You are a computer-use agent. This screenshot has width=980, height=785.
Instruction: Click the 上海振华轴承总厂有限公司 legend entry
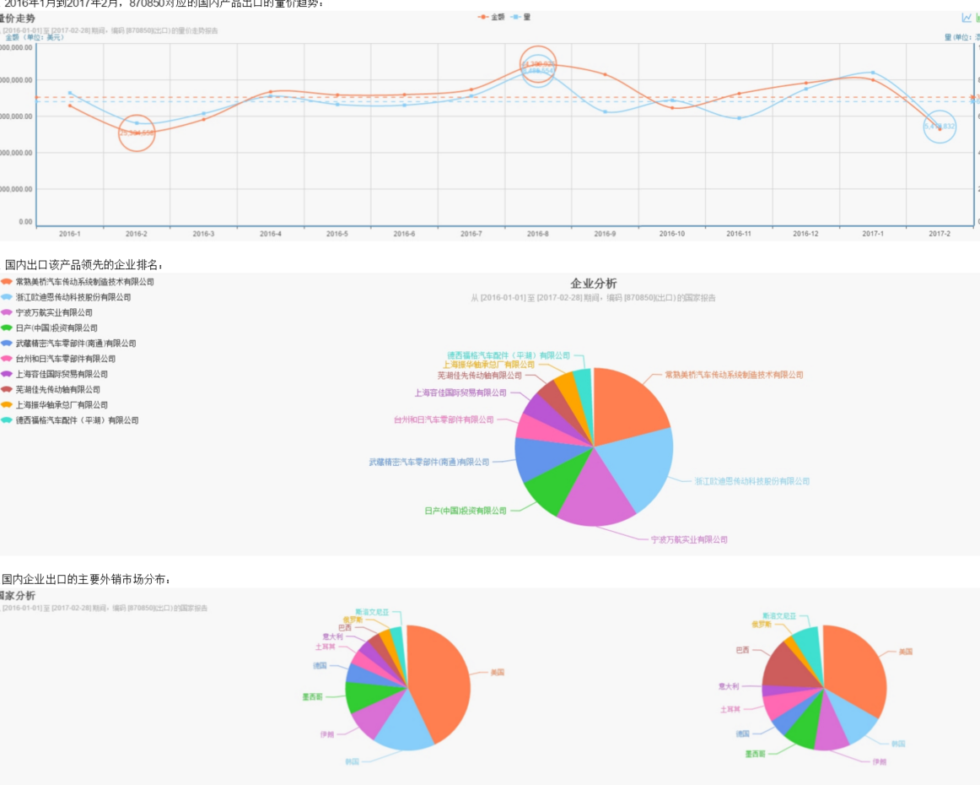pos(54,405)
